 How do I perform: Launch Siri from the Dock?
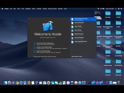tap(13, 83)
